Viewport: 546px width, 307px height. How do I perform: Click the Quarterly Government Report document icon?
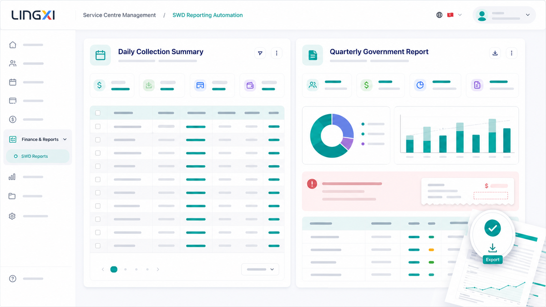pyautogui.click(x=313, y=55)
